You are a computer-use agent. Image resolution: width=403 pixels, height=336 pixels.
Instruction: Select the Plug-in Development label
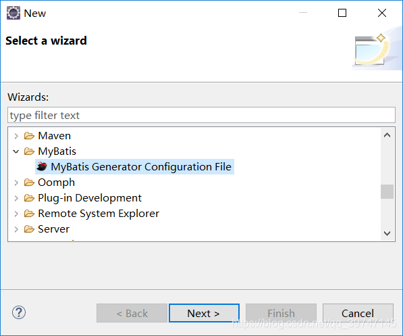(x=90, y=198)
